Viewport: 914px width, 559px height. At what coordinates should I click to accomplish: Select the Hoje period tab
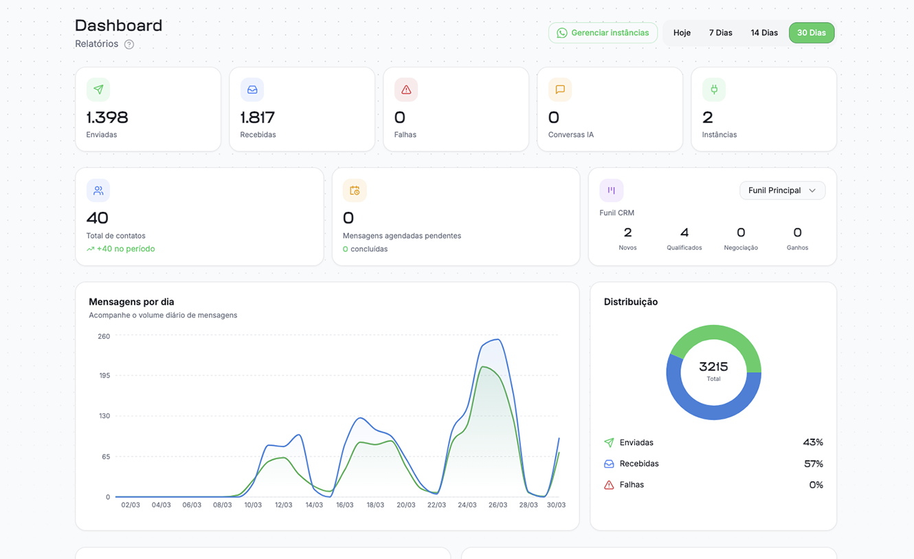click(682, 33)
